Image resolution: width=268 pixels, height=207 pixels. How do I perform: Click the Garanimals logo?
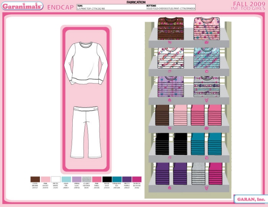click(x=22, y=7)
